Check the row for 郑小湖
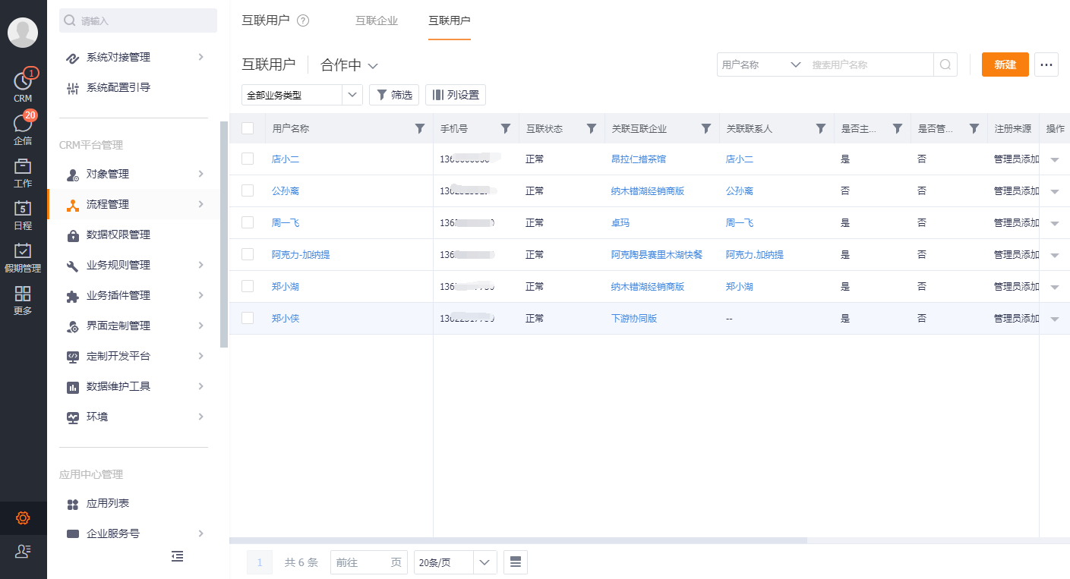This screenshot has width=1070, height=579. [x=248, y=286]
